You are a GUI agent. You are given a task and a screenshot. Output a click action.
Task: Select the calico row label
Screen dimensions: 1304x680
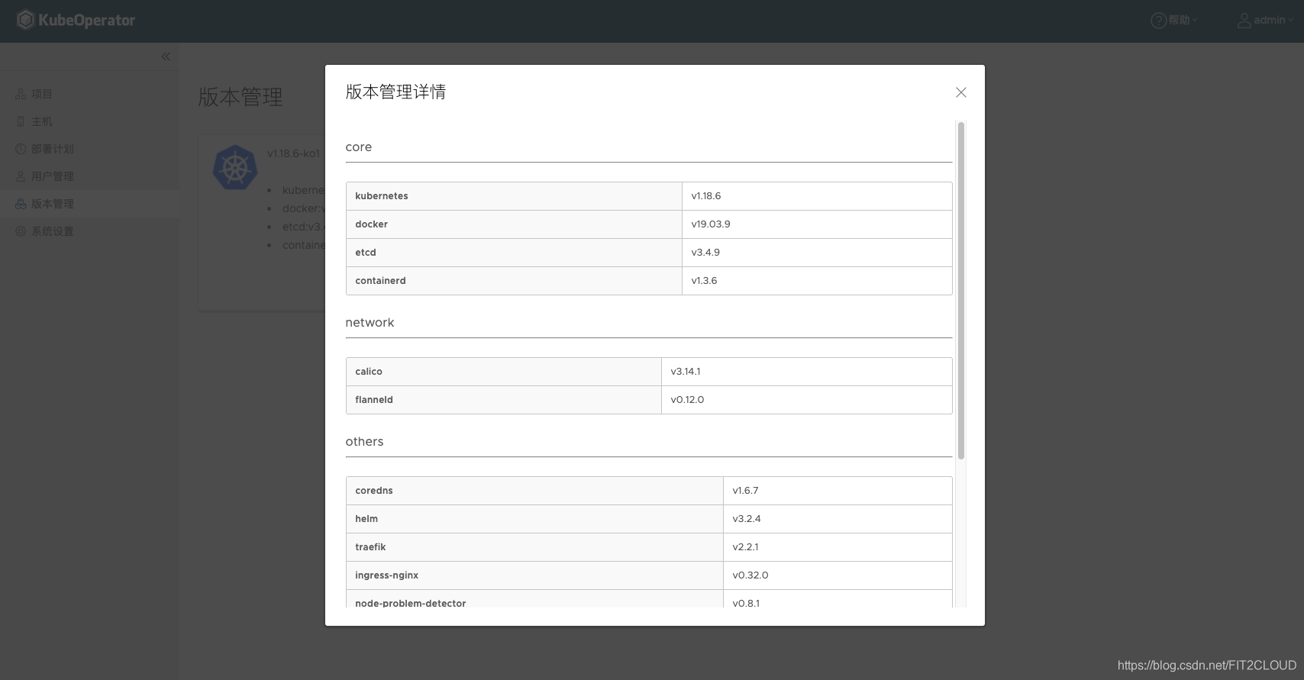369,372
